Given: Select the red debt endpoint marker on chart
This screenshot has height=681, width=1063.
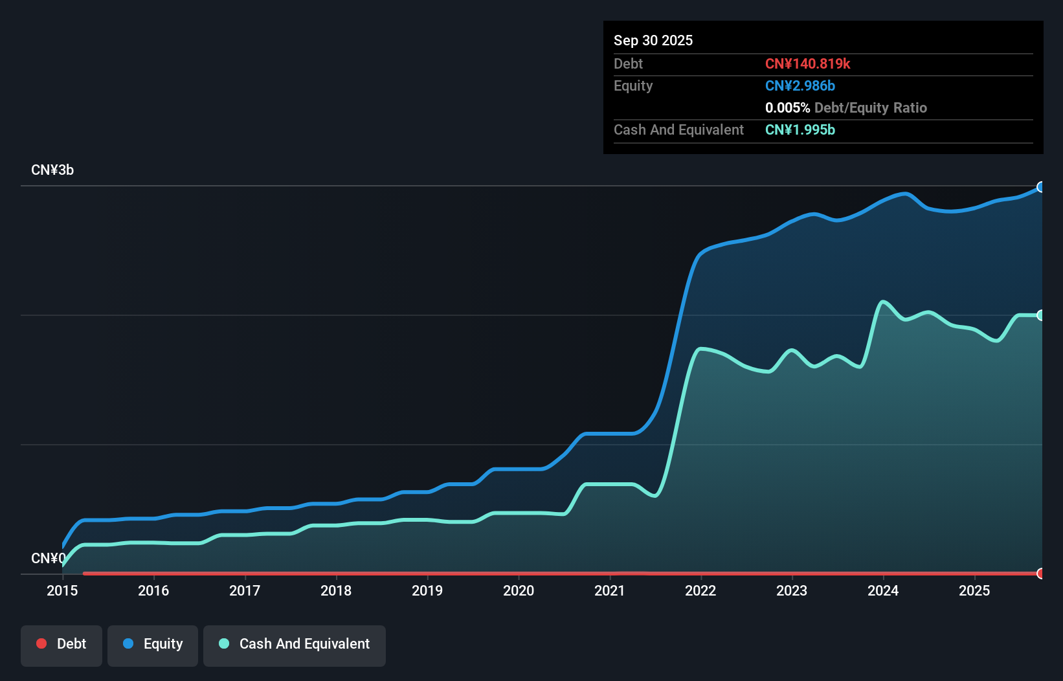Looking at the screenshot, I should tap(1041, 574).
